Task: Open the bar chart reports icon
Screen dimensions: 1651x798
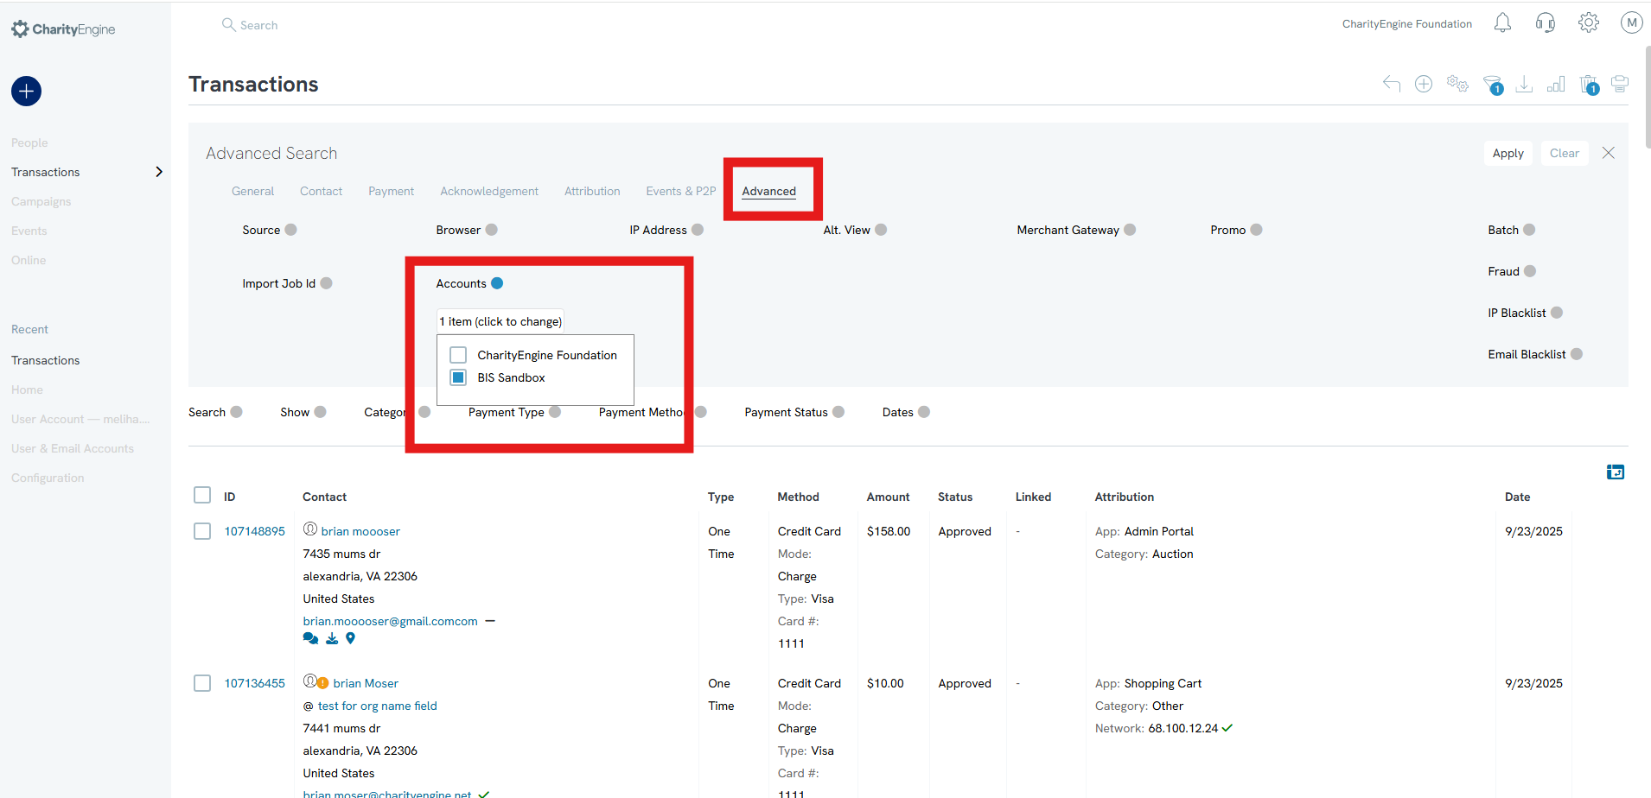Action: point(1556,84)
